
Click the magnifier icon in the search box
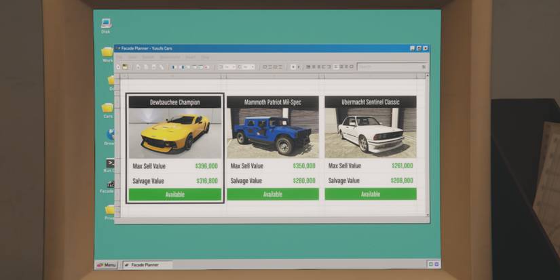(x=424, y=66)
